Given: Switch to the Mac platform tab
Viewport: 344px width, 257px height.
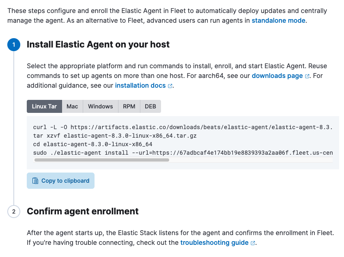Looking at the screenshot, I should pyautogui.click(x=72, y=106).
